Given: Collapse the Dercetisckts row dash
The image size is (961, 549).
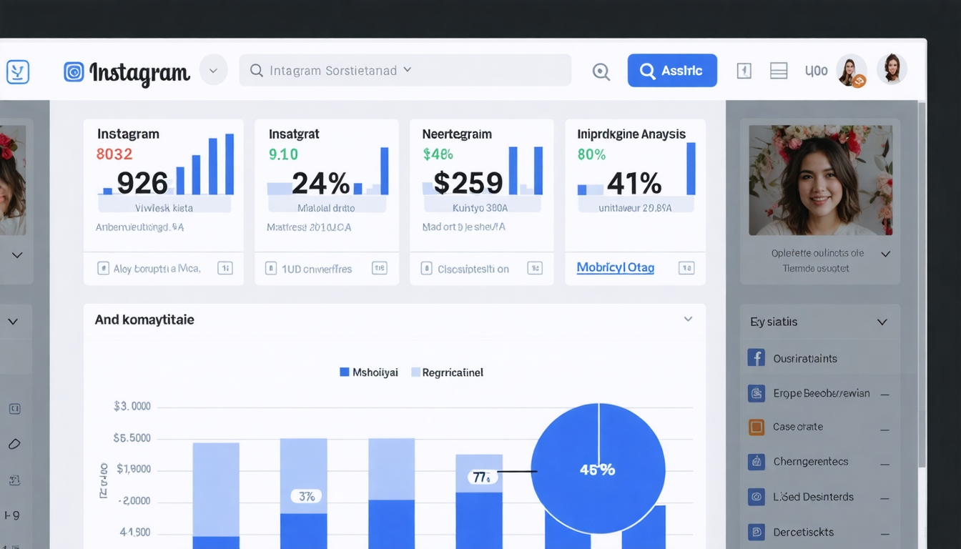Looking at the screenshot, I should tap(884, 534).
